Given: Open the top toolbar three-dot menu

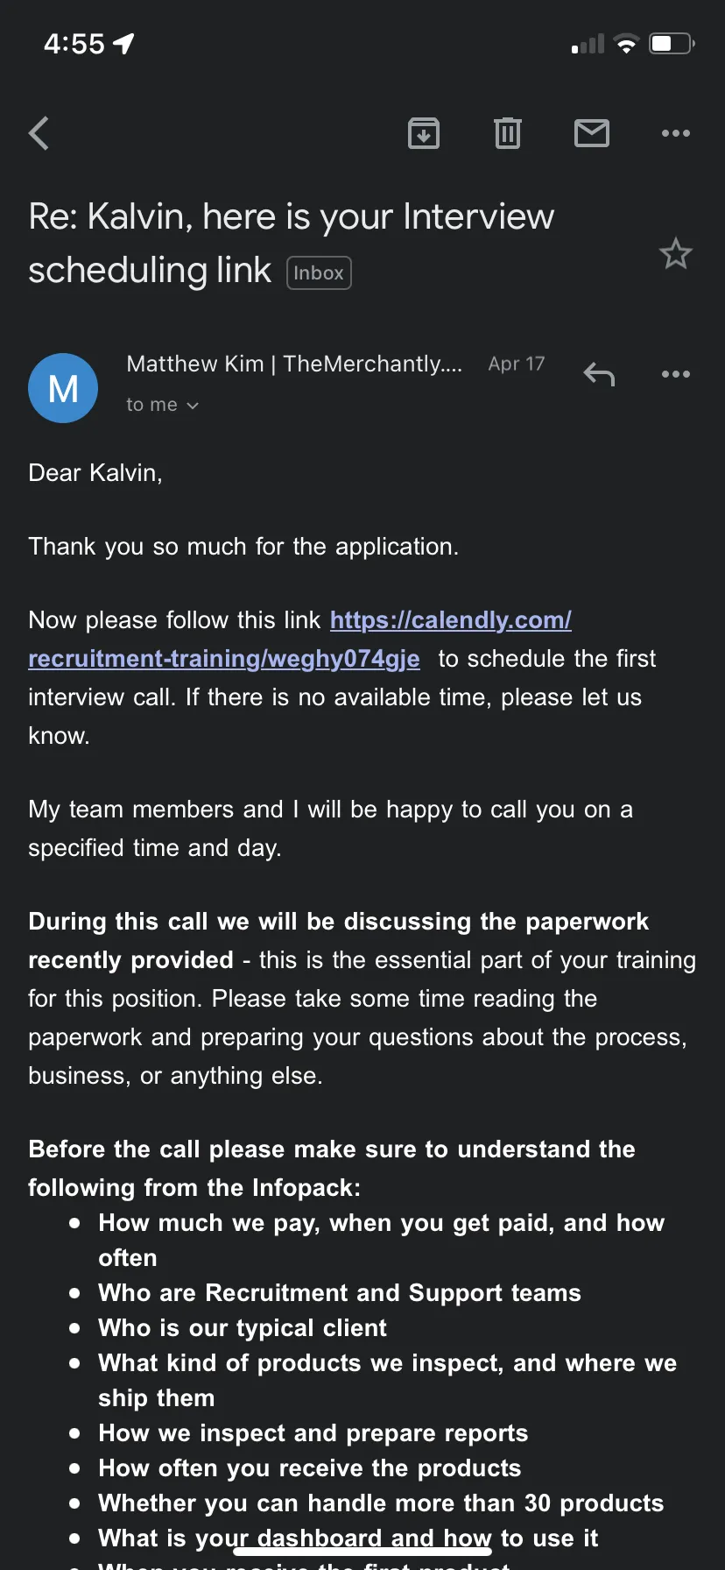Looking at the screenshot, I should tap(676, 133).
